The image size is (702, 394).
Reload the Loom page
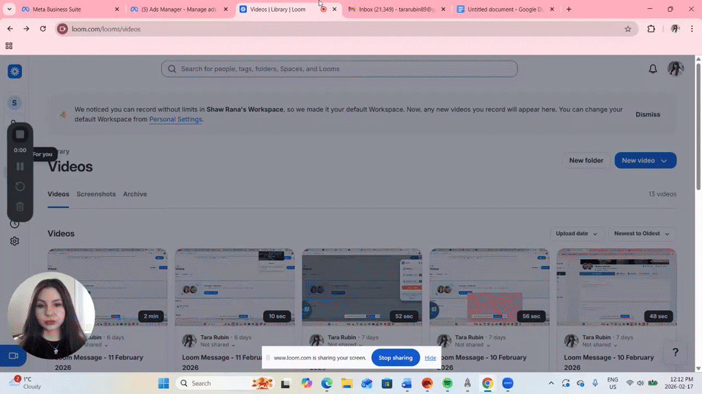43,29
